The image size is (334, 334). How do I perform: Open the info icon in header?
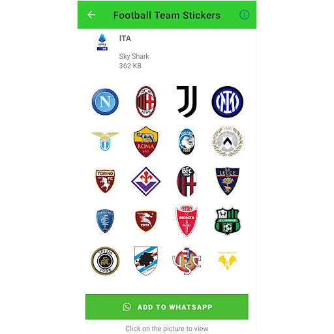tap(244, 15)
